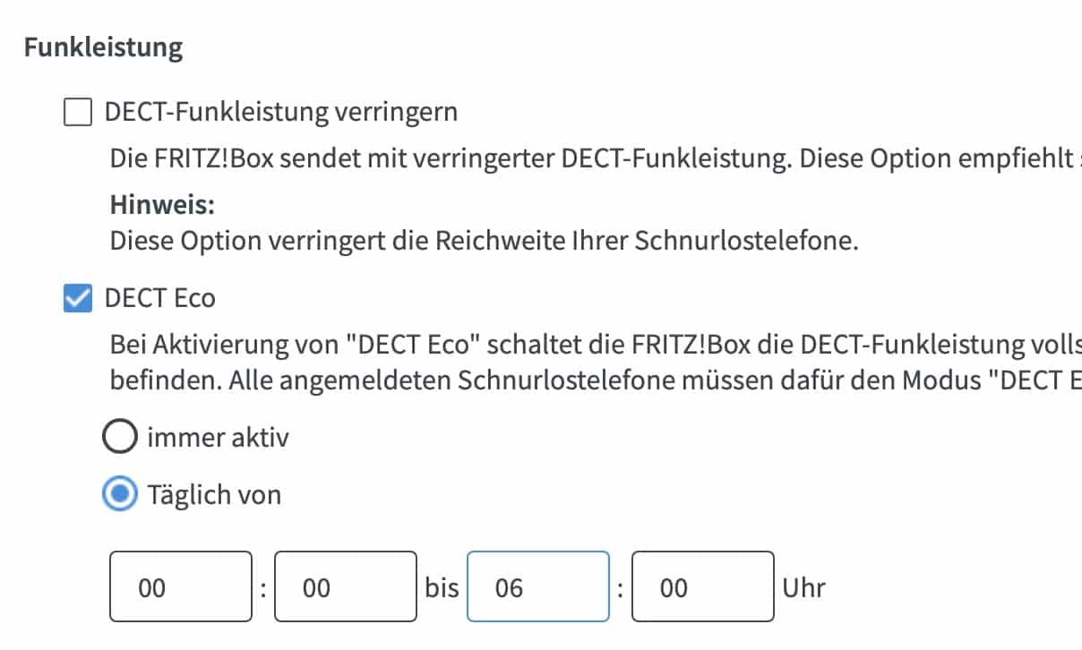Click the 'DECT Eco' label text
The width and height of the screenshot is (1082, 650).
[160, 298]
